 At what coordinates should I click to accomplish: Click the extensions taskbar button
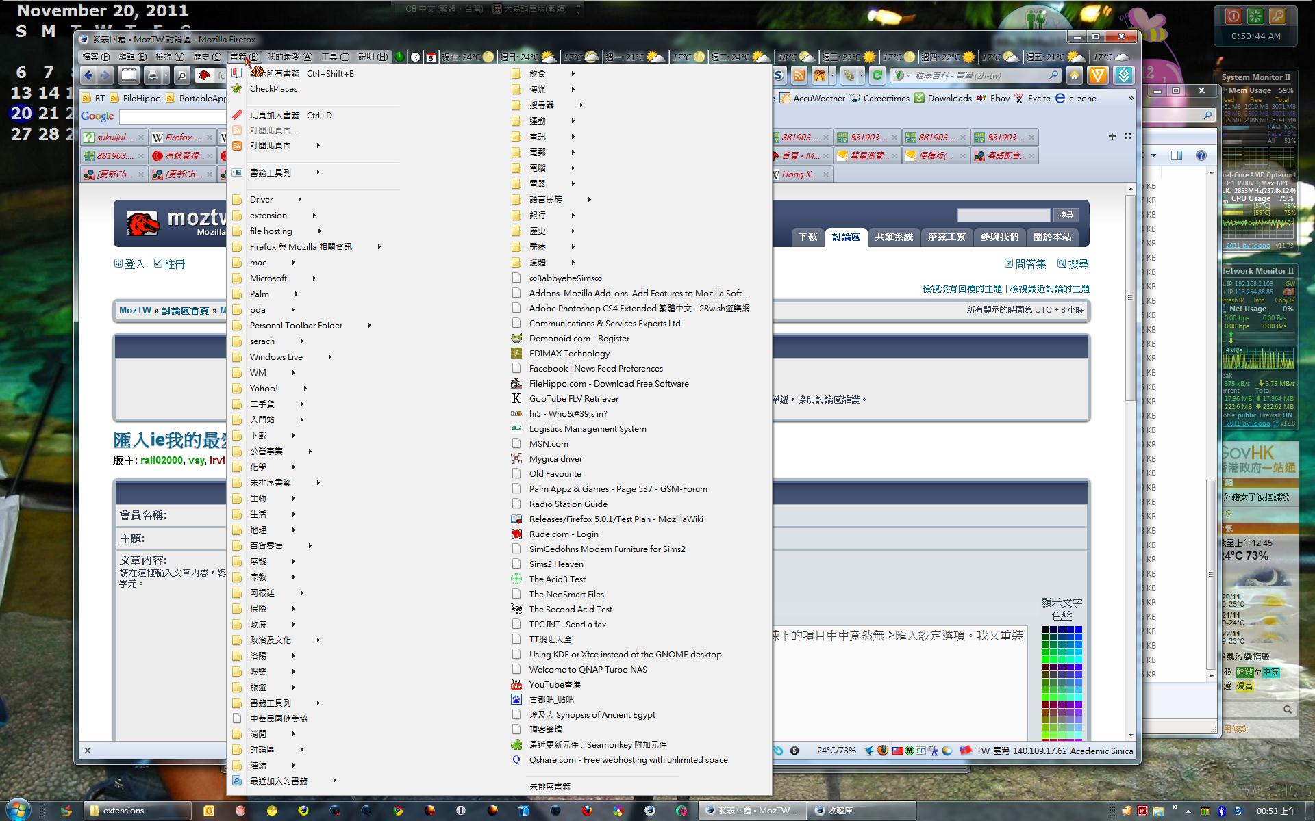click(x=137, y=810)
